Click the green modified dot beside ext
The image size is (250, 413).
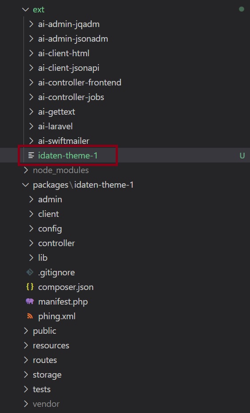pos(241,9)
